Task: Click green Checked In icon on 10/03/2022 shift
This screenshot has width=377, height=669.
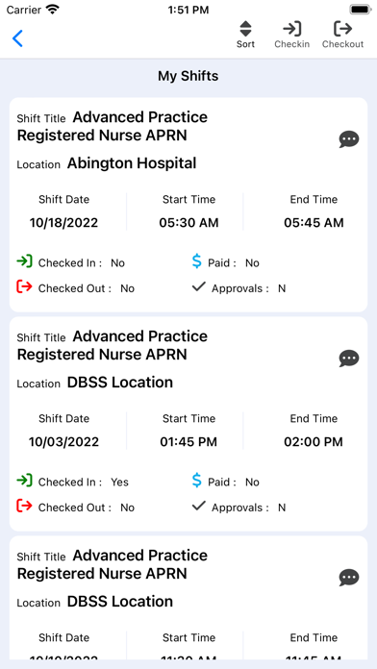Action: (x=24, y=481)
